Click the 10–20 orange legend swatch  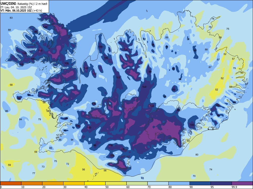tap(32, 183)
